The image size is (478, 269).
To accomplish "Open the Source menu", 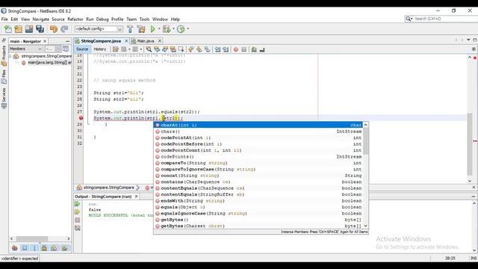I will pyautogui.click(x=58, y=19).
